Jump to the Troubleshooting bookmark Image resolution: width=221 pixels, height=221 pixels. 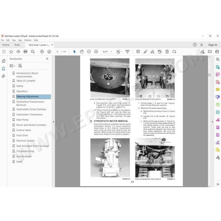[25, 151]
